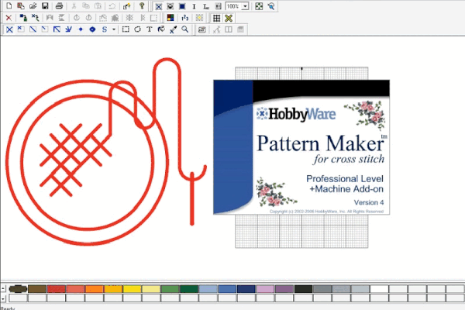The image size is (465, 310).
Task: Select the navy blue palette swatch
Action: click(246, 288)
